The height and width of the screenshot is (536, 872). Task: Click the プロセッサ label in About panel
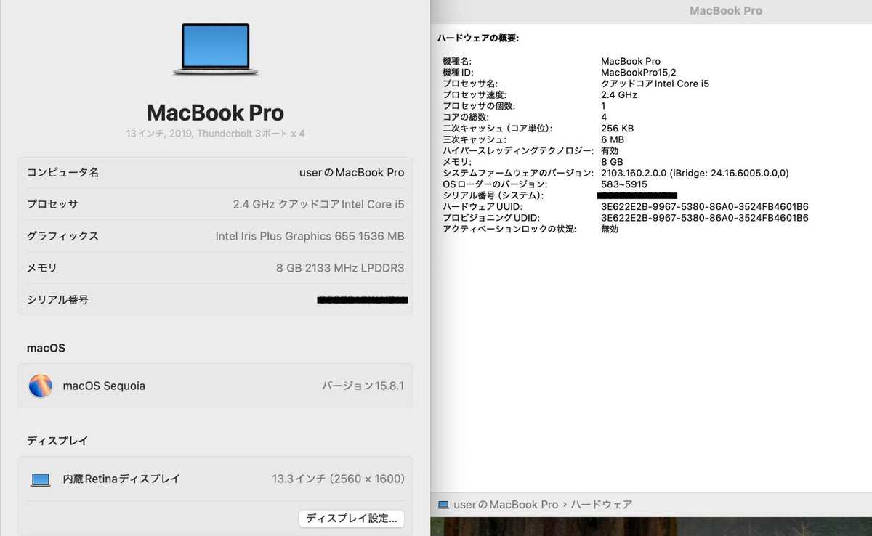[x=52, y=205]
